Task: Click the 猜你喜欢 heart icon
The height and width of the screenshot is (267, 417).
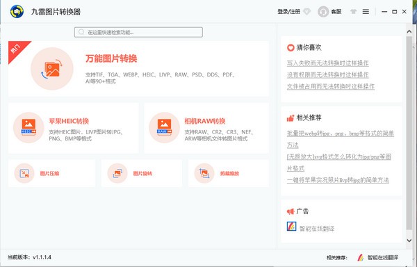Action: click(x=291, y=47)
